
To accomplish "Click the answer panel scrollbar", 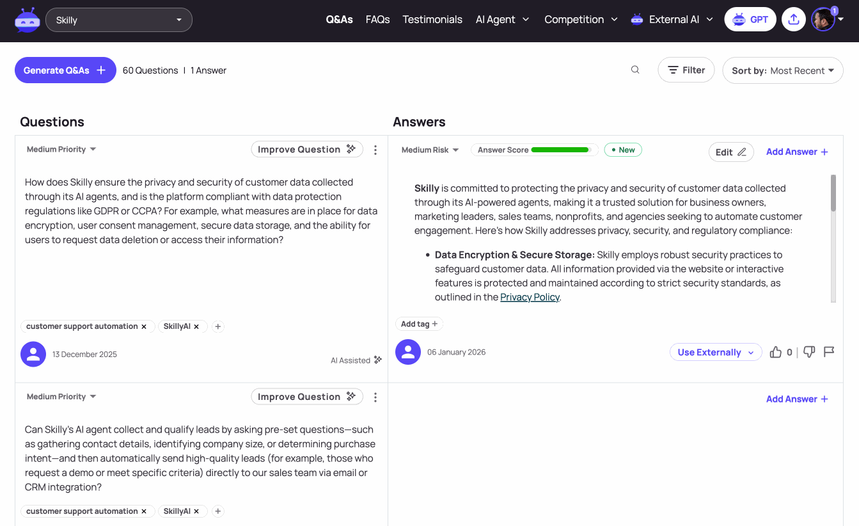I will pyautogui.click(x=833, y=238).
